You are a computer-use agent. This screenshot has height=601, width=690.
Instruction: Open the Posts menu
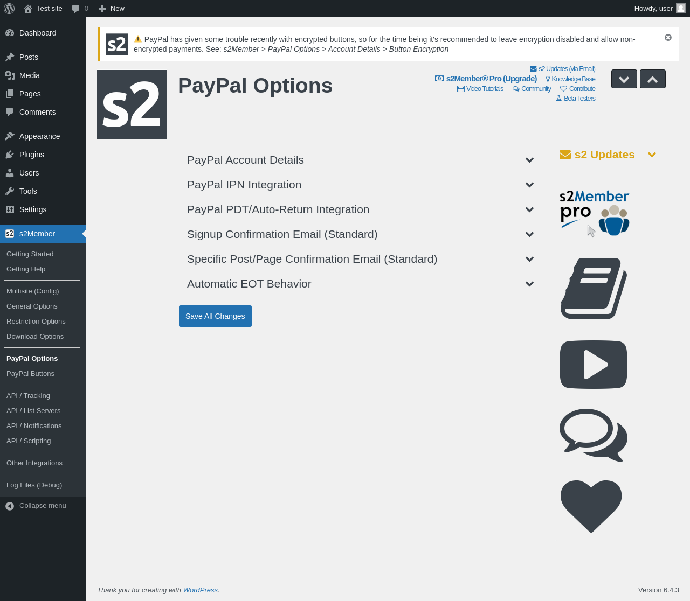[43, 57]
